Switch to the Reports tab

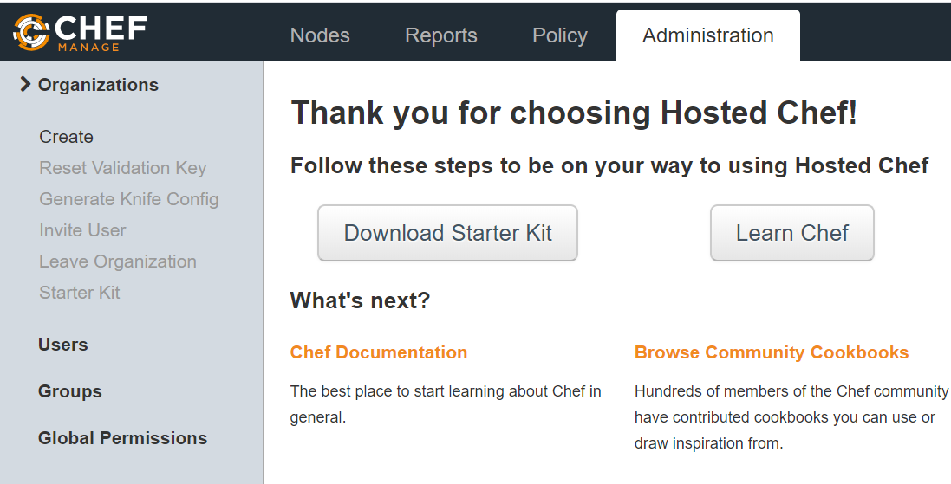[x=441, y=35]
